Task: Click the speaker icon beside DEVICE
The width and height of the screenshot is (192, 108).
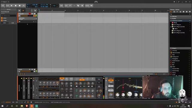Action: (x=91, y=6)
